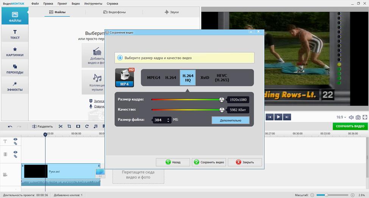
Task: Zoom out timeline with minus icon
Action: [x=312, y=195]
